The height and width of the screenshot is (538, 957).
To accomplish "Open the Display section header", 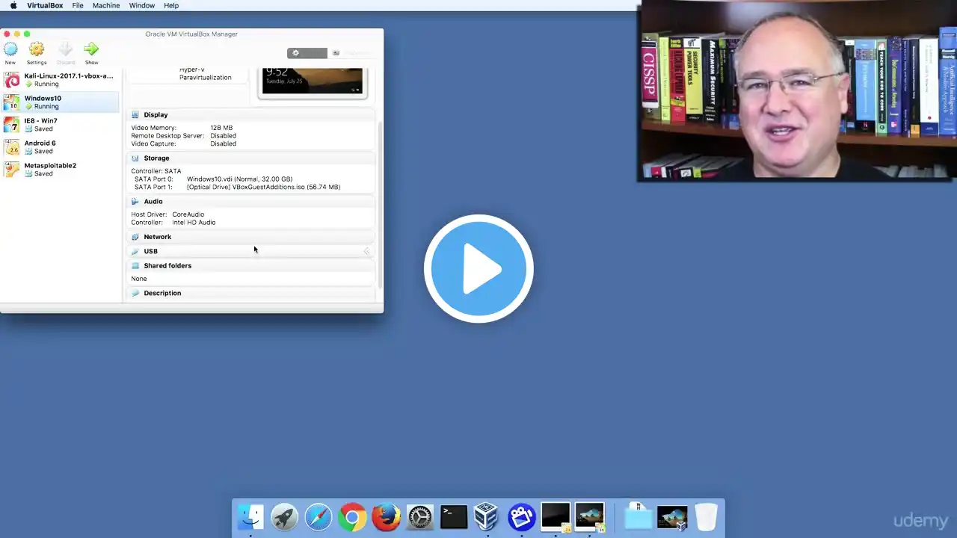I will [x=251, y=115].
